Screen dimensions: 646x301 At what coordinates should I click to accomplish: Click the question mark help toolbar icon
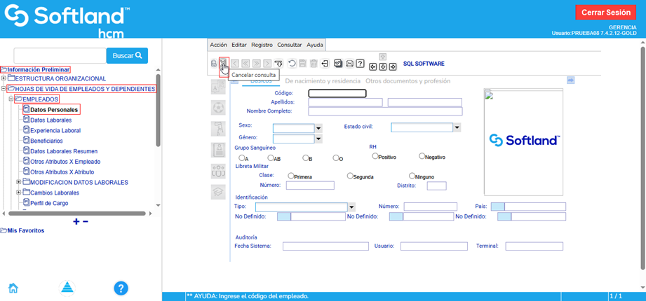click(x=360, y=64)
